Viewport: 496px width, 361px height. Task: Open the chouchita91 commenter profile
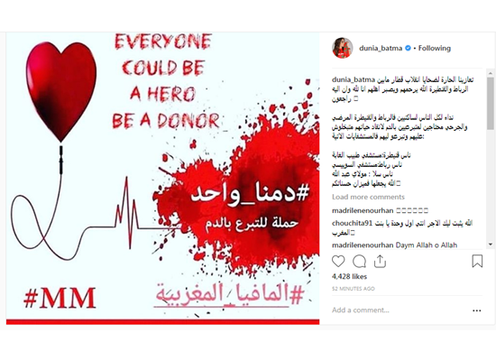coord(353,223)
